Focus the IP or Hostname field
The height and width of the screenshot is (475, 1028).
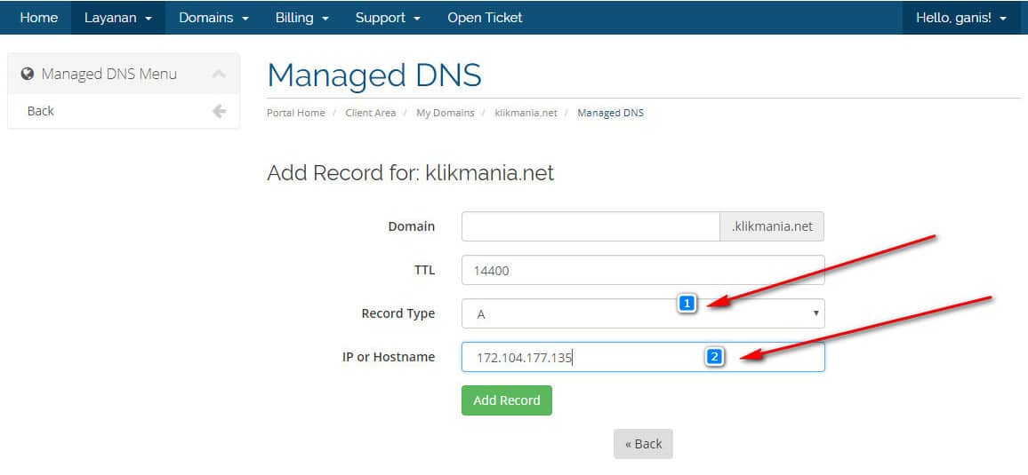pos(643,357)
